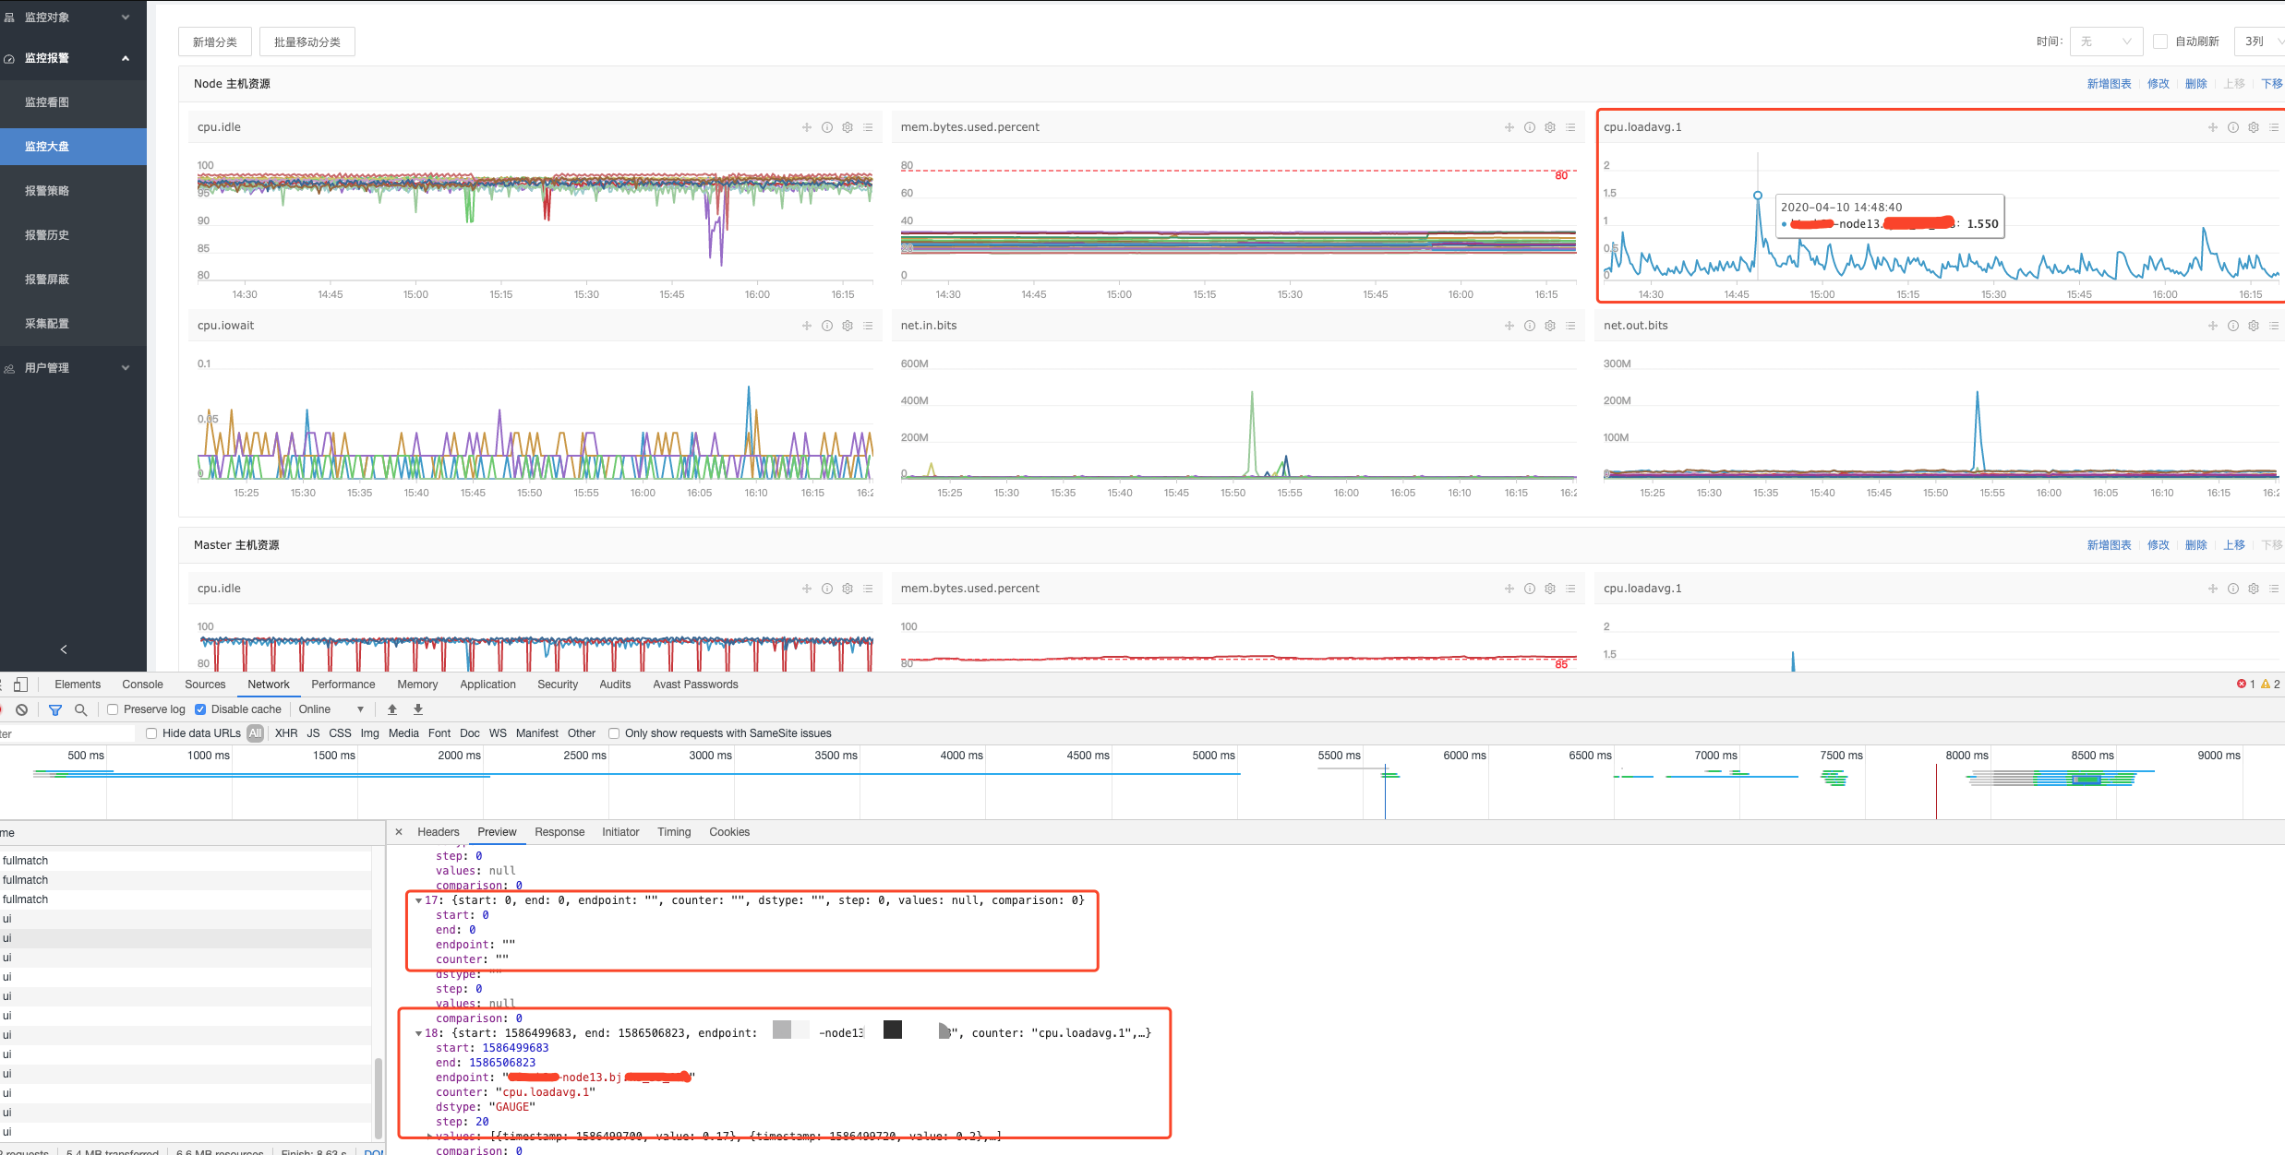2285x1155 pixels.
Task: Click 新增图表 link in Node section
Action: coord(2109,84)
